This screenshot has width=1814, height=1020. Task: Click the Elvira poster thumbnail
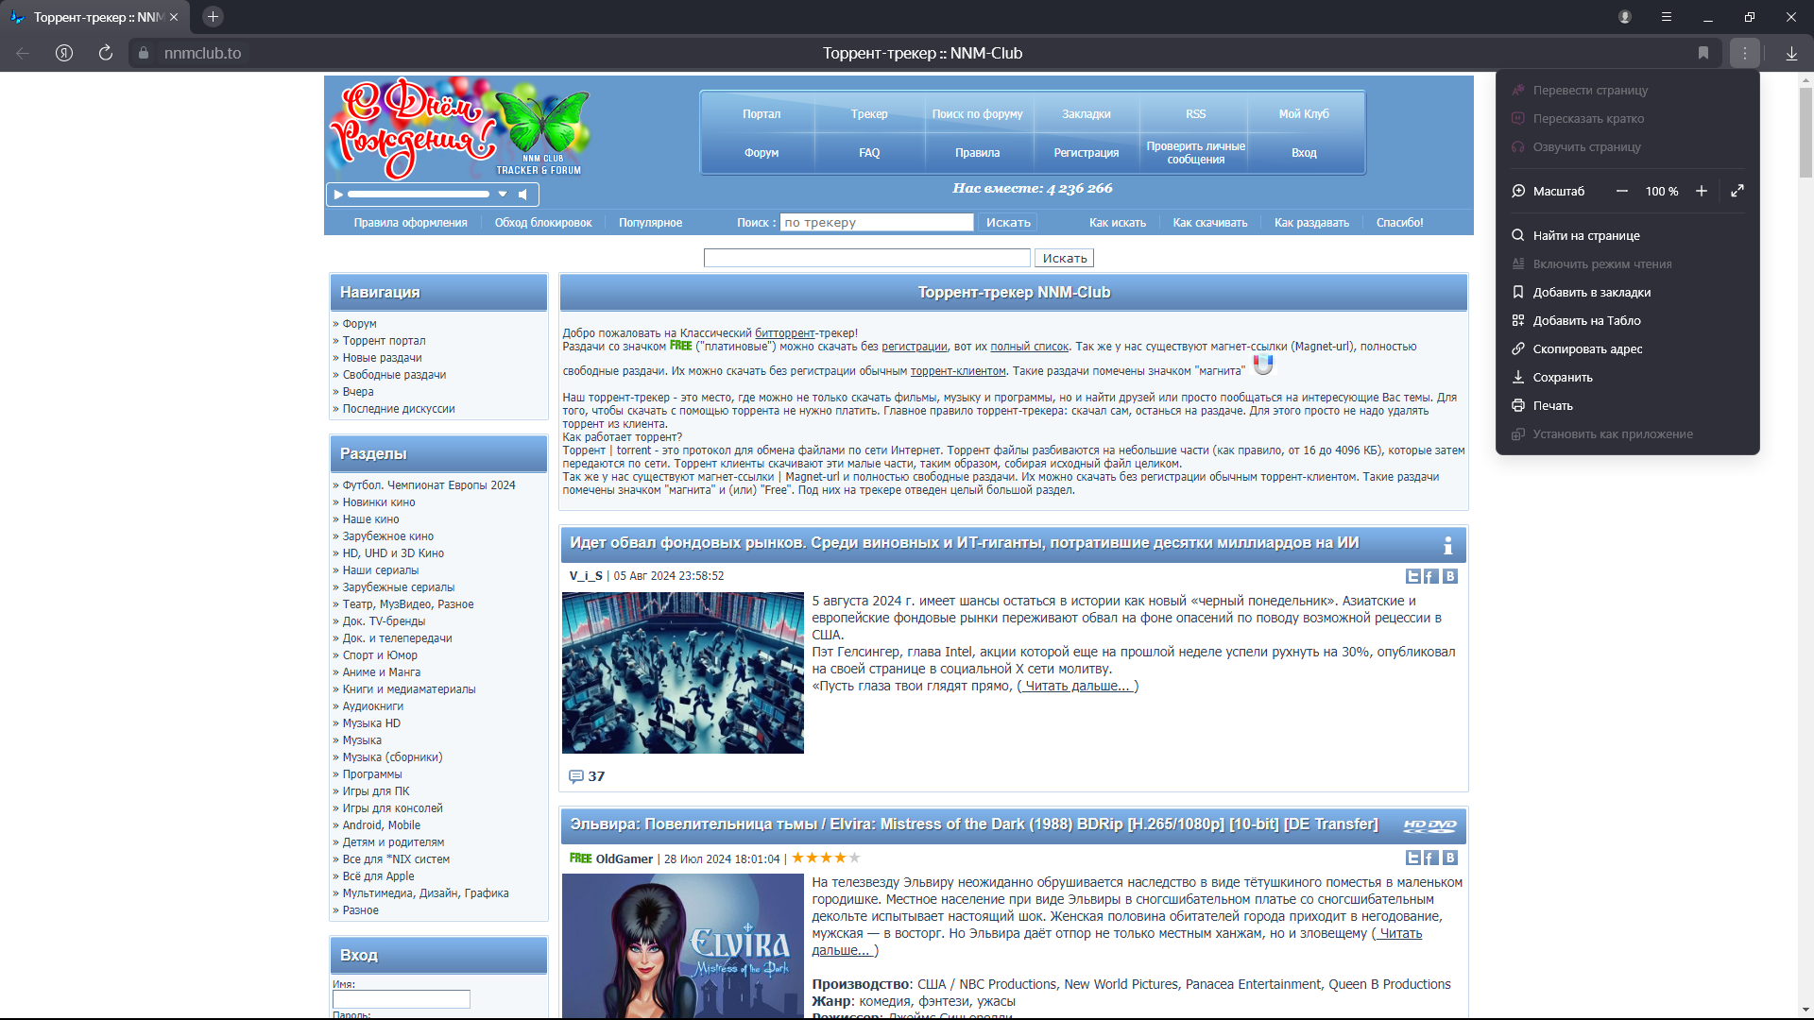coord(683,945)
